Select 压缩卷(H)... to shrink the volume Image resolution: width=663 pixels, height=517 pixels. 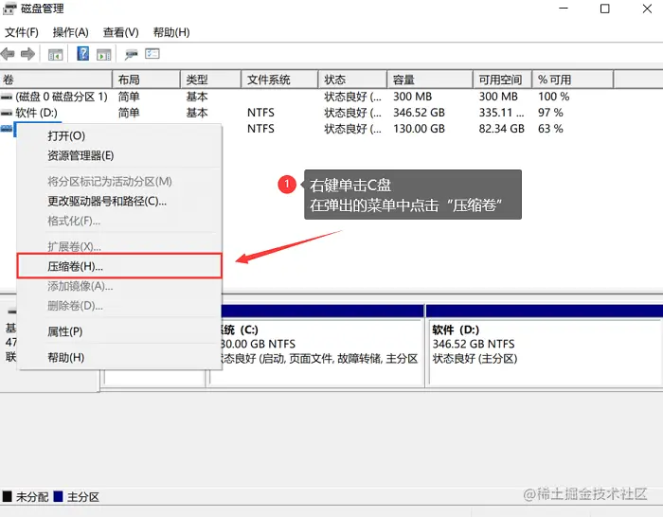tap(119, 266)
